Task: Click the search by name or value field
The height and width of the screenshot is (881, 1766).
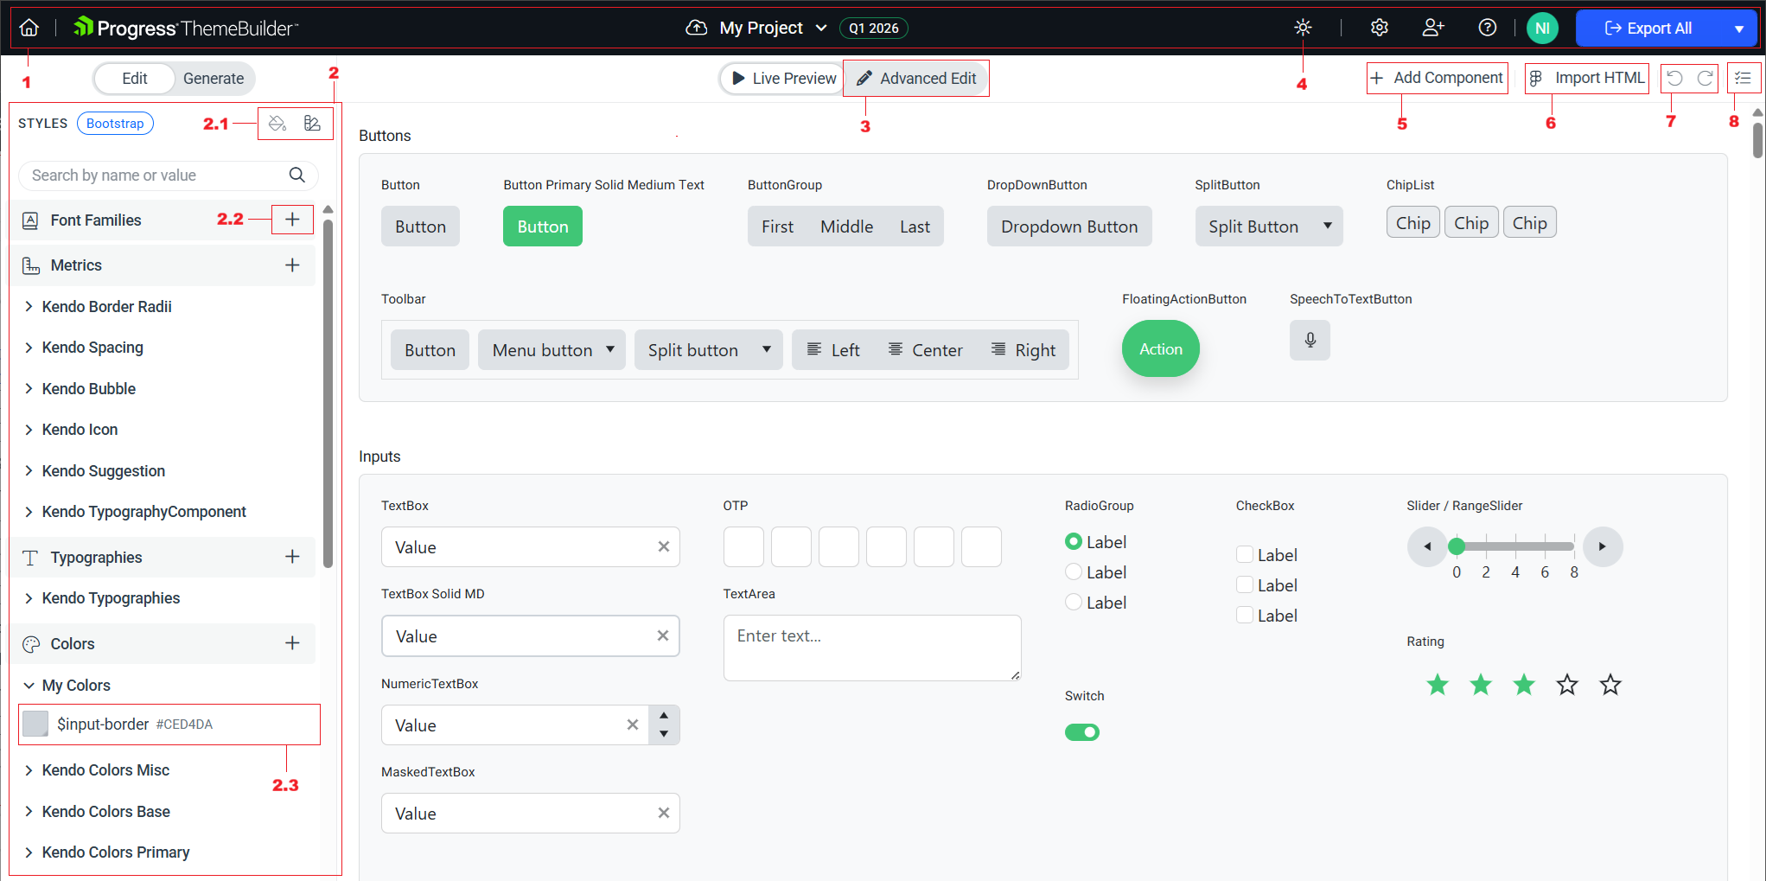Action: [156, 175]
